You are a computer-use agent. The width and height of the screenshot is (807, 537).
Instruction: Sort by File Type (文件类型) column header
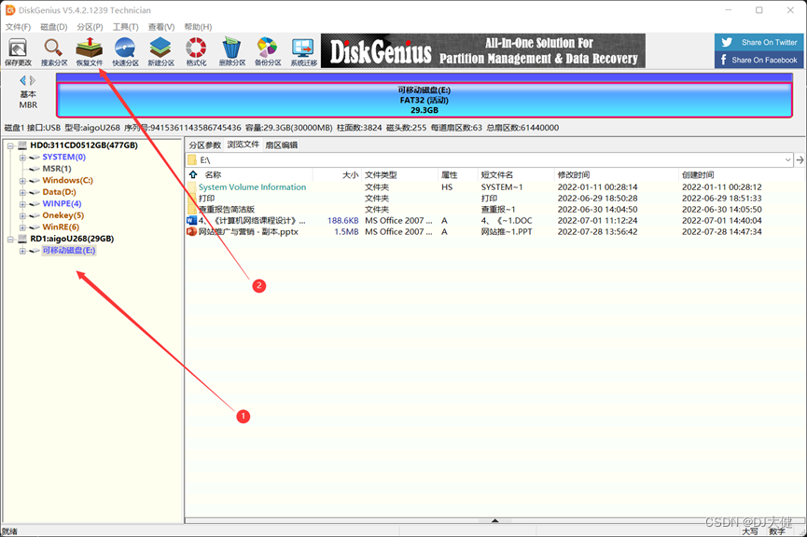click(381, 175)
